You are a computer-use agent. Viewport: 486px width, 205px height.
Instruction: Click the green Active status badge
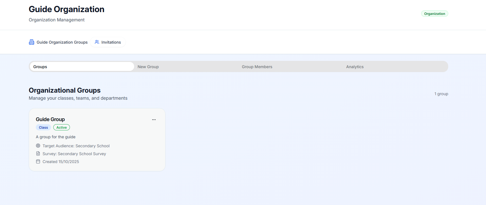[61, 128]
